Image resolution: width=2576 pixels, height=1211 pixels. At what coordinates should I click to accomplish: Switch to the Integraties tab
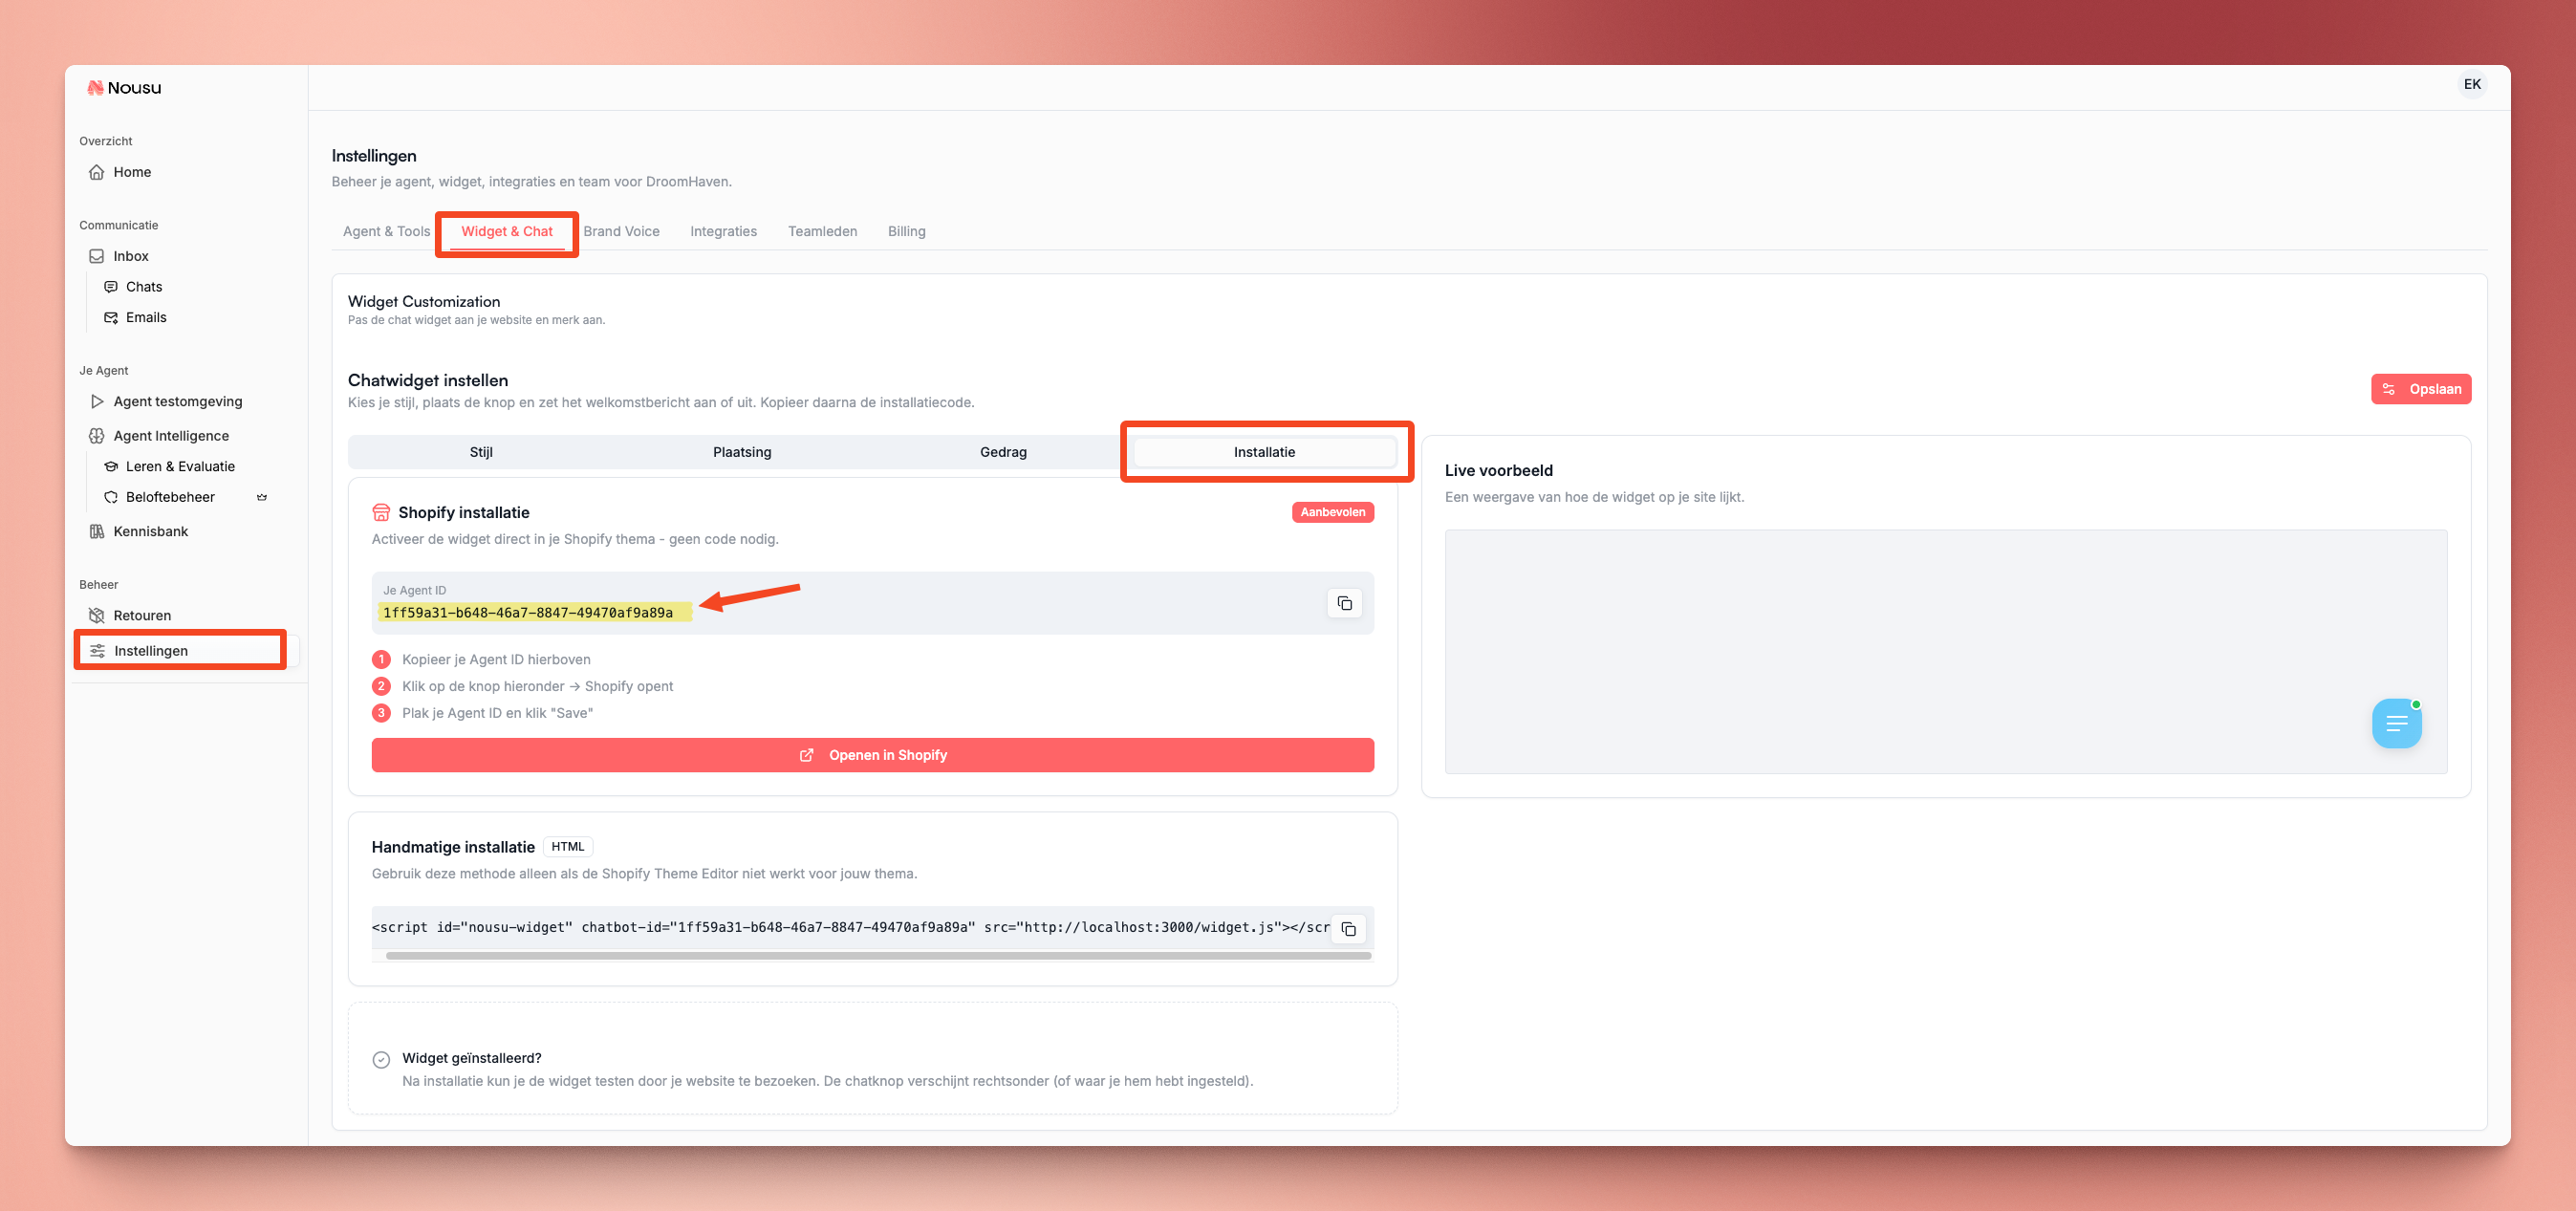tap(723, 231)
